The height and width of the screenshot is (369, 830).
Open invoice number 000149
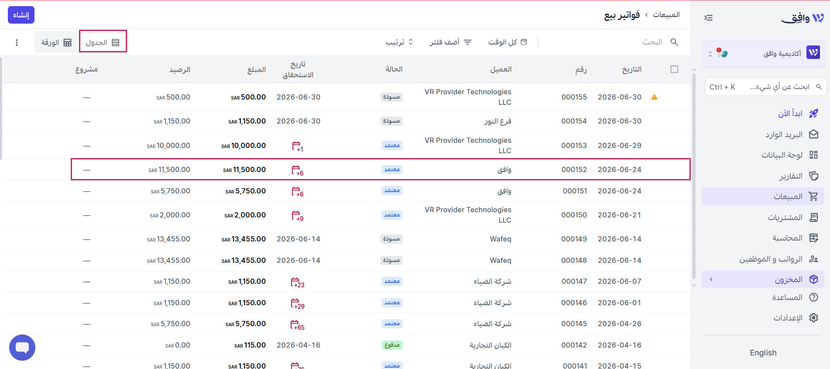point(574,239)
